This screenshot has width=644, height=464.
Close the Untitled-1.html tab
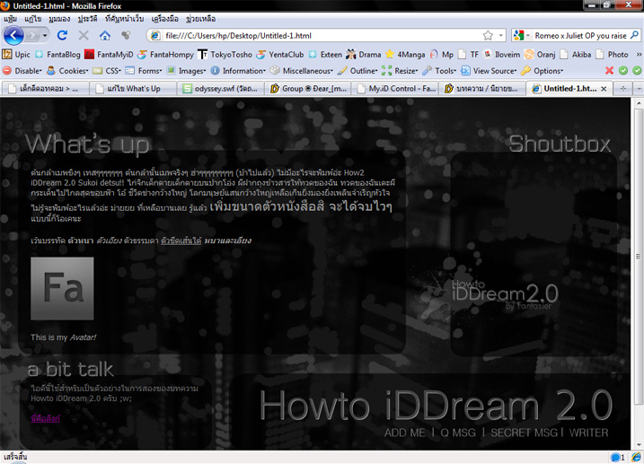pos(604,89)
